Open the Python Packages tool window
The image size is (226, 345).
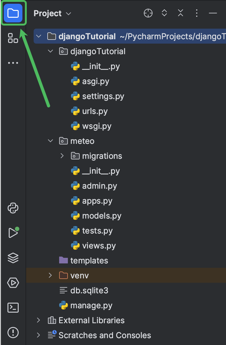(x=13, y=208)
